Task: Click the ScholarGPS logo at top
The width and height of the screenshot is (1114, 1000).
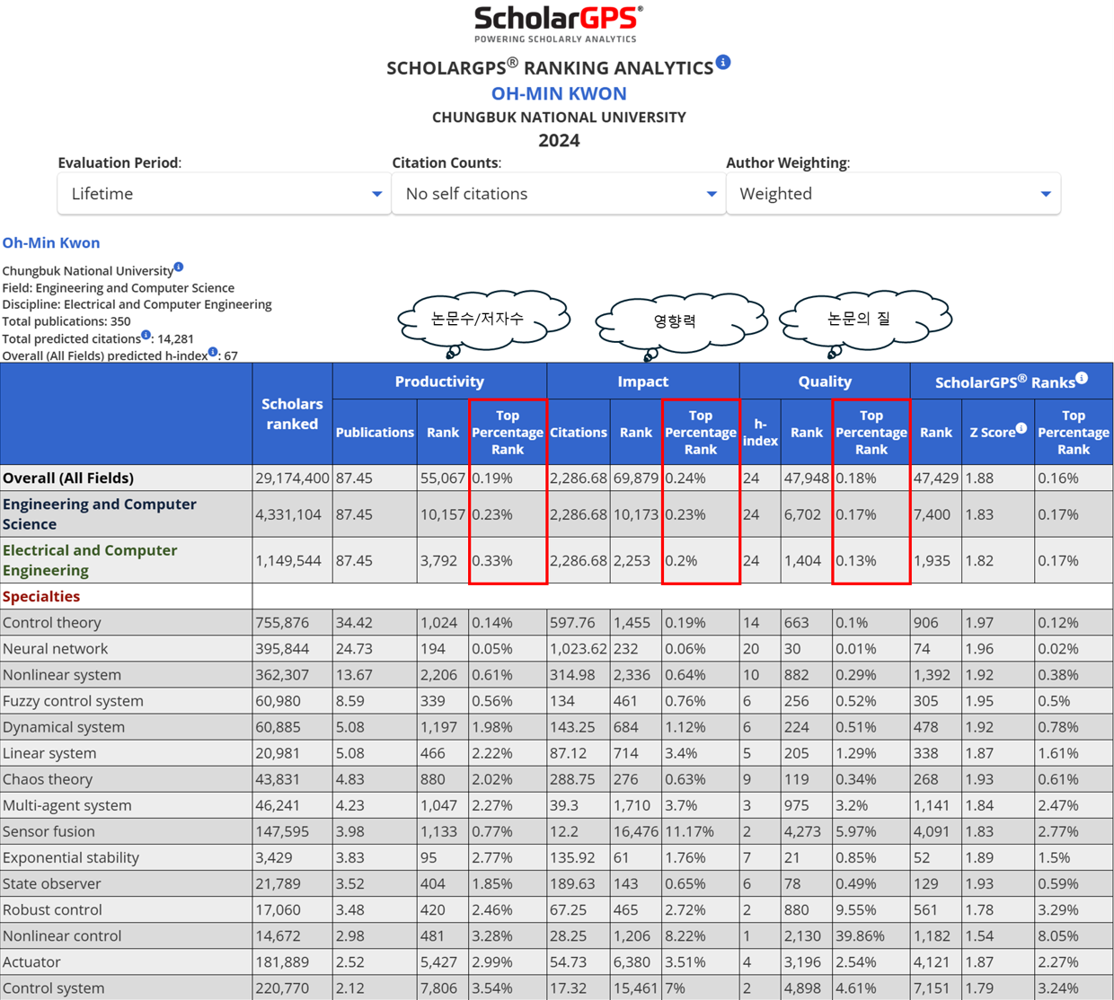Action: (557, 24)
